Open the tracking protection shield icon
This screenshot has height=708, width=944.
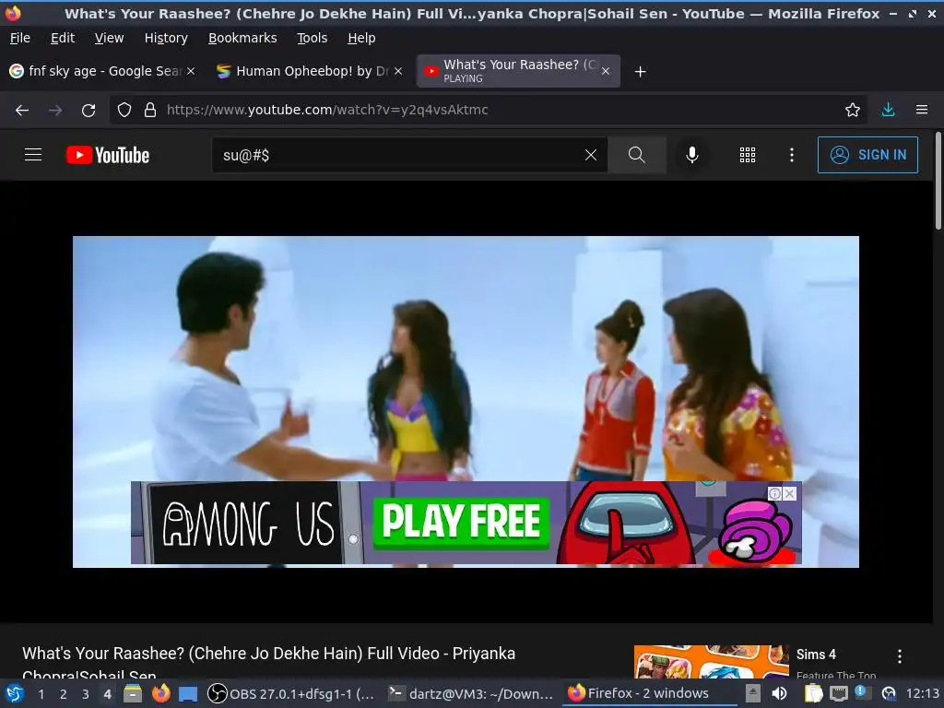(124, 110)
